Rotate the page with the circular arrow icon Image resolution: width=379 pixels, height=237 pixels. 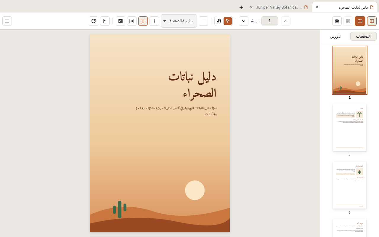point(94,21)
